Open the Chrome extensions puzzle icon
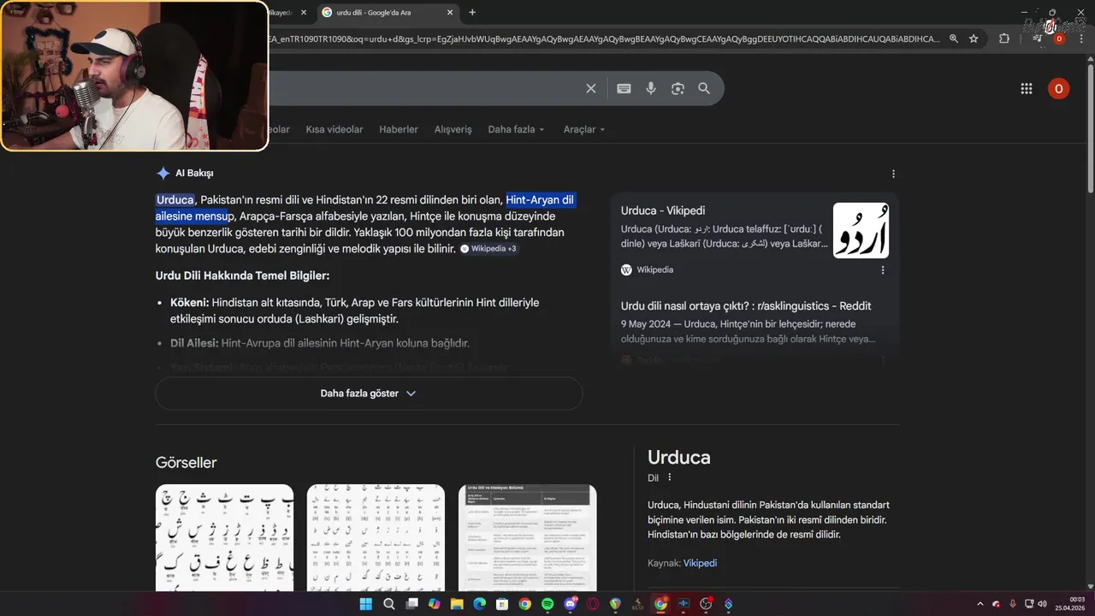The height and width of the screenshot is (616, 1095). (1004, 38)
